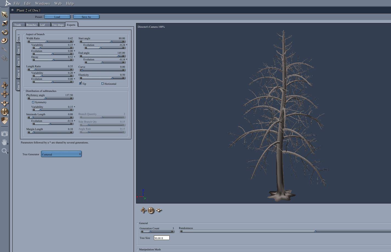Switch to the Branches tab

coord(31,25)
